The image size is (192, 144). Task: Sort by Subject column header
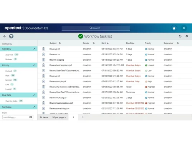53,43
